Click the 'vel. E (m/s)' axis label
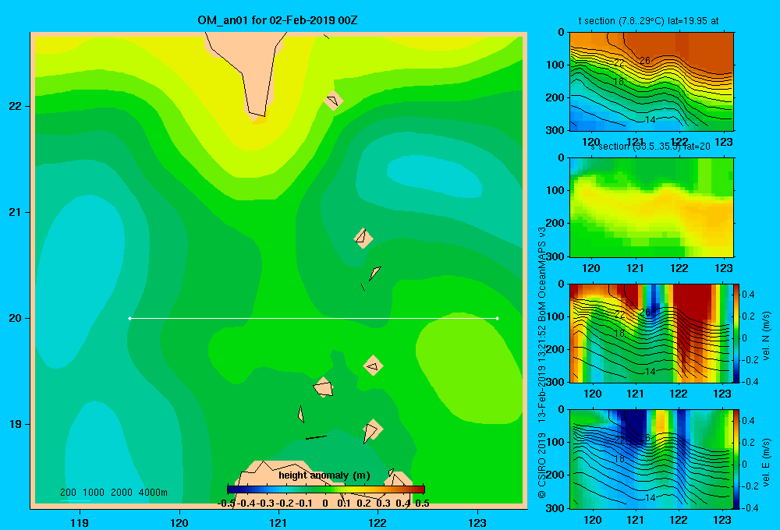Image resolution: width=780 pixels, height=530 pixels. tap(766, 462)
